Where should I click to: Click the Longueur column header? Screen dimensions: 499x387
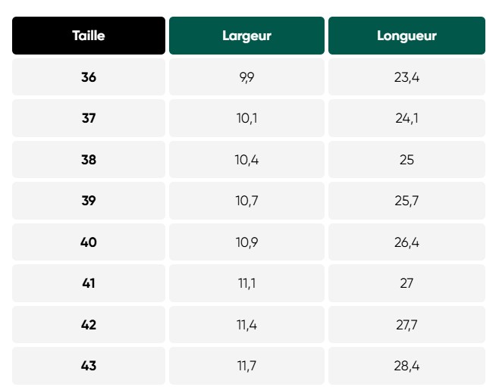[x=406, y=36]
